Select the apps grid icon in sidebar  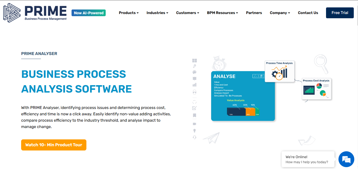tap(194, 60)
